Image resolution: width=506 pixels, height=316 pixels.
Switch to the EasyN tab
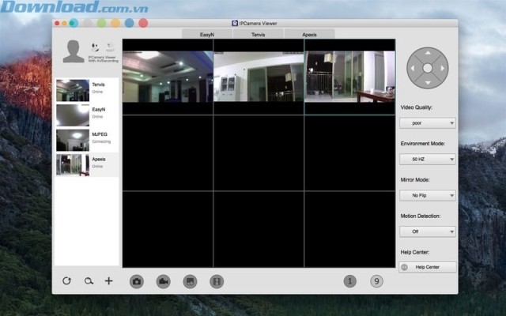(x=207, y=34)
